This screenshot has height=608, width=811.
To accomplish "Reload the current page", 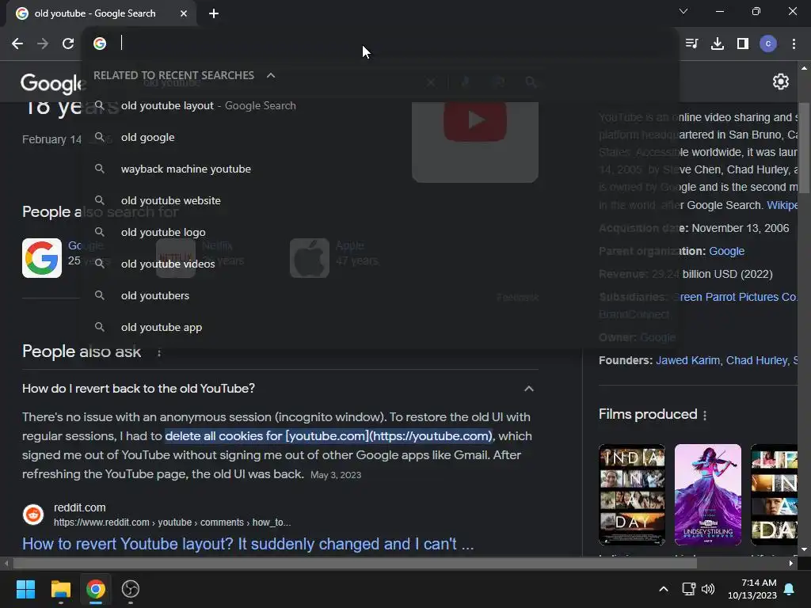I will point(68,44).
